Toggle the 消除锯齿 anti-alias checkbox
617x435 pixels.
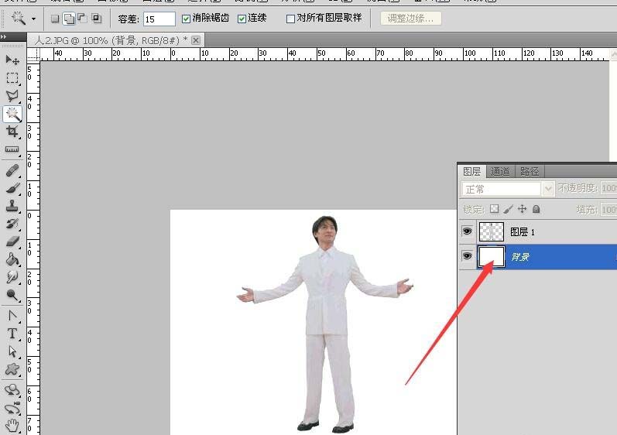coord(186,19)
